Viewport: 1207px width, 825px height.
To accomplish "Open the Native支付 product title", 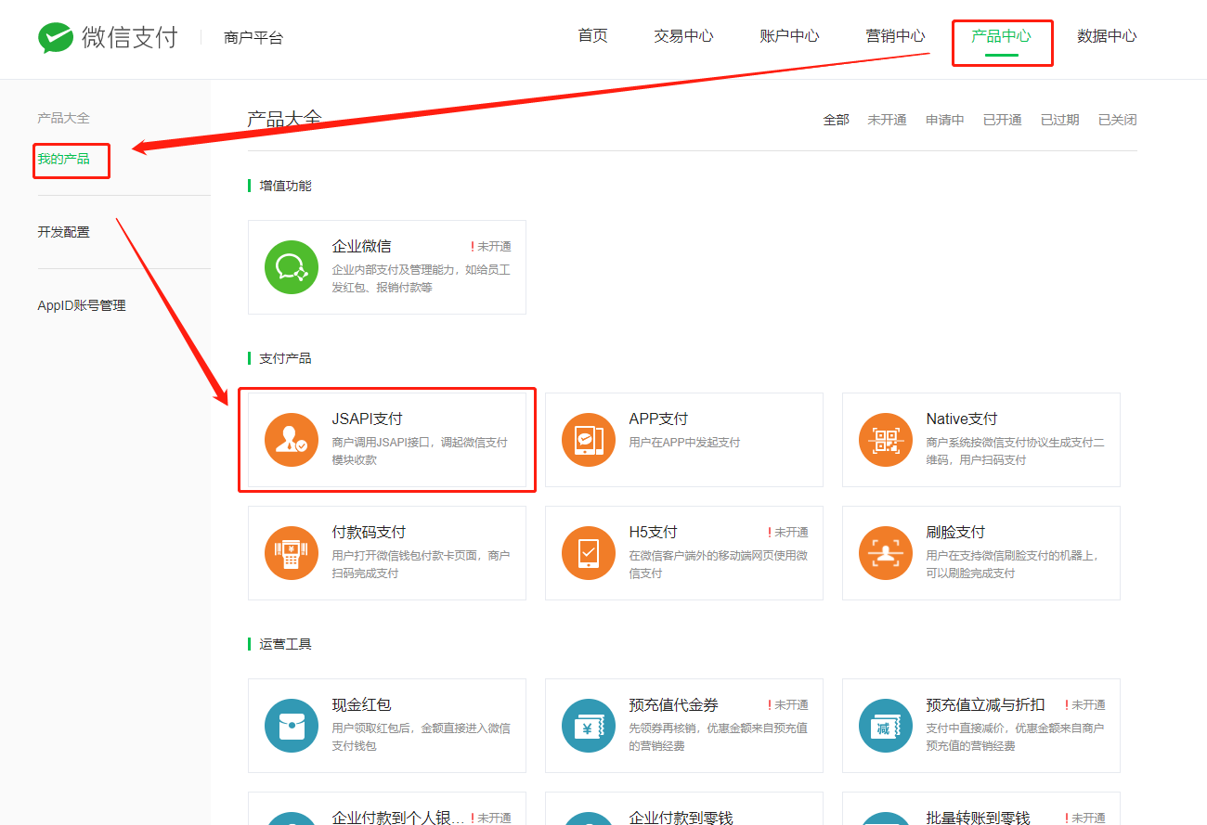I will [961, 419].
